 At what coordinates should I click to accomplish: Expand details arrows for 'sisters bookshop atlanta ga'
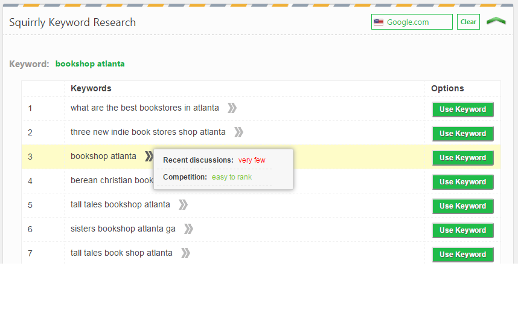(188, 229)
